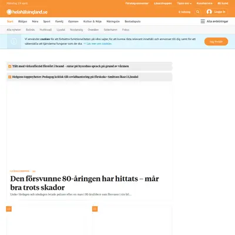Open the Kundservice link
235x235 pixels.
click(x=204, y=4)
